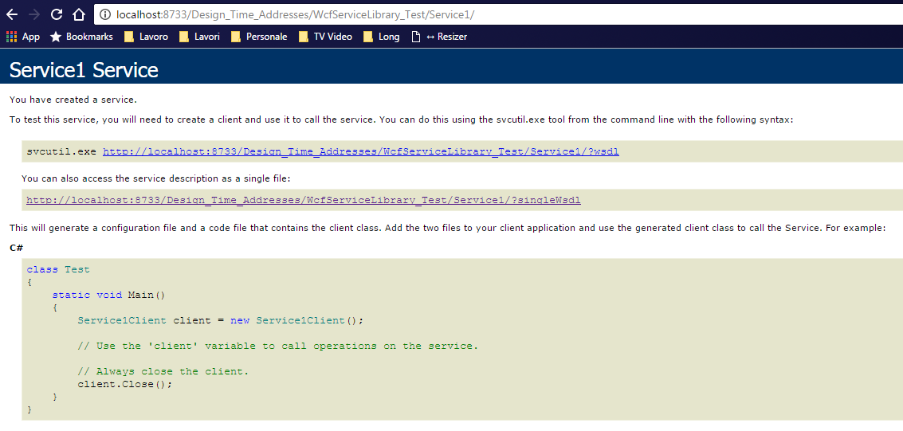Open the browser home page
Viewport: 903px width, 431px height.
78,14
